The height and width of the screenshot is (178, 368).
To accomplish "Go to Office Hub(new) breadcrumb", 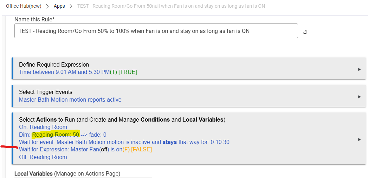I will tap(23, 6).
